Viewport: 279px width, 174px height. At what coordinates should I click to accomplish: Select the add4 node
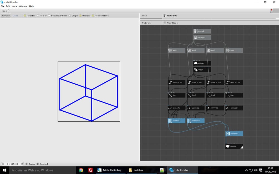coord(234,50)
